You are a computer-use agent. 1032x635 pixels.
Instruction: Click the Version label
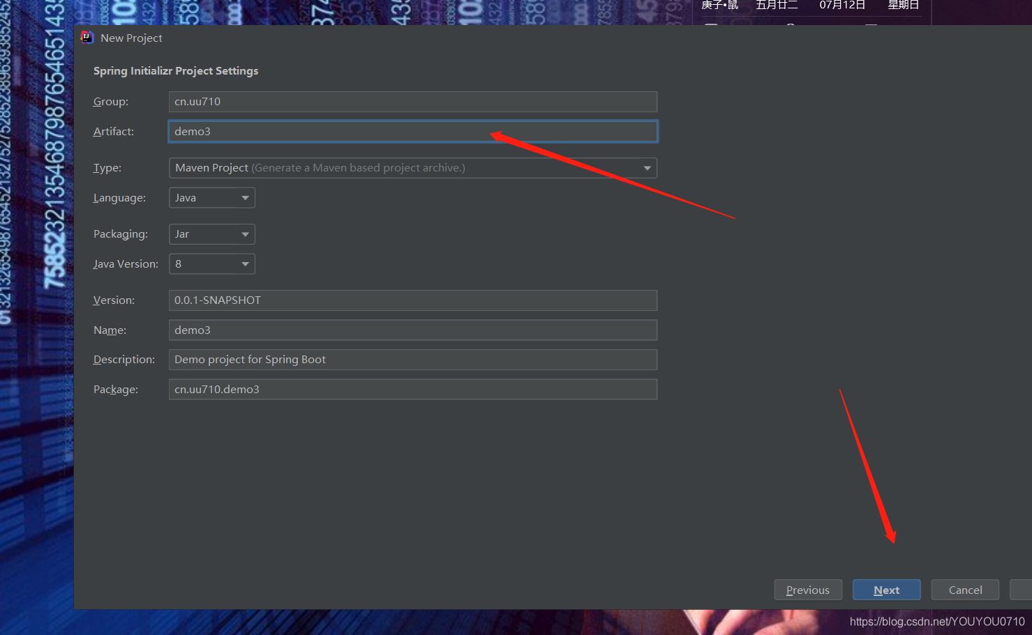point(114,300)
